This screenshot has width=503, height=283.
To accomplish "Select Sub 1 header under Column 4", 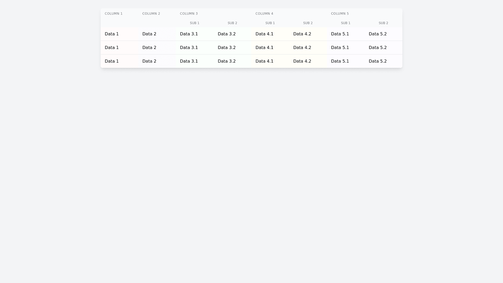I will pos(270,23).
